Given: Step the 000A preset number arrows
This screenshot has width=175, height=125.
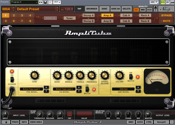Looking at the screenshot, I should (x=13, y=9).
